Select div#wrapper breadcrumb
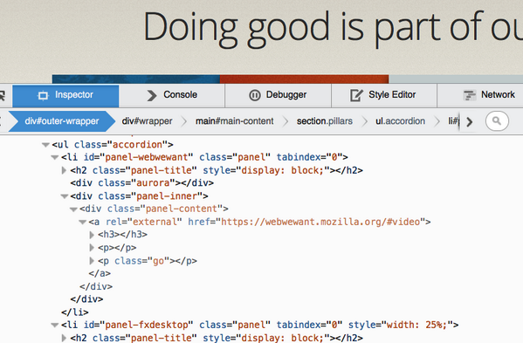This screenshot has height=343, width=523. point(147,121)
